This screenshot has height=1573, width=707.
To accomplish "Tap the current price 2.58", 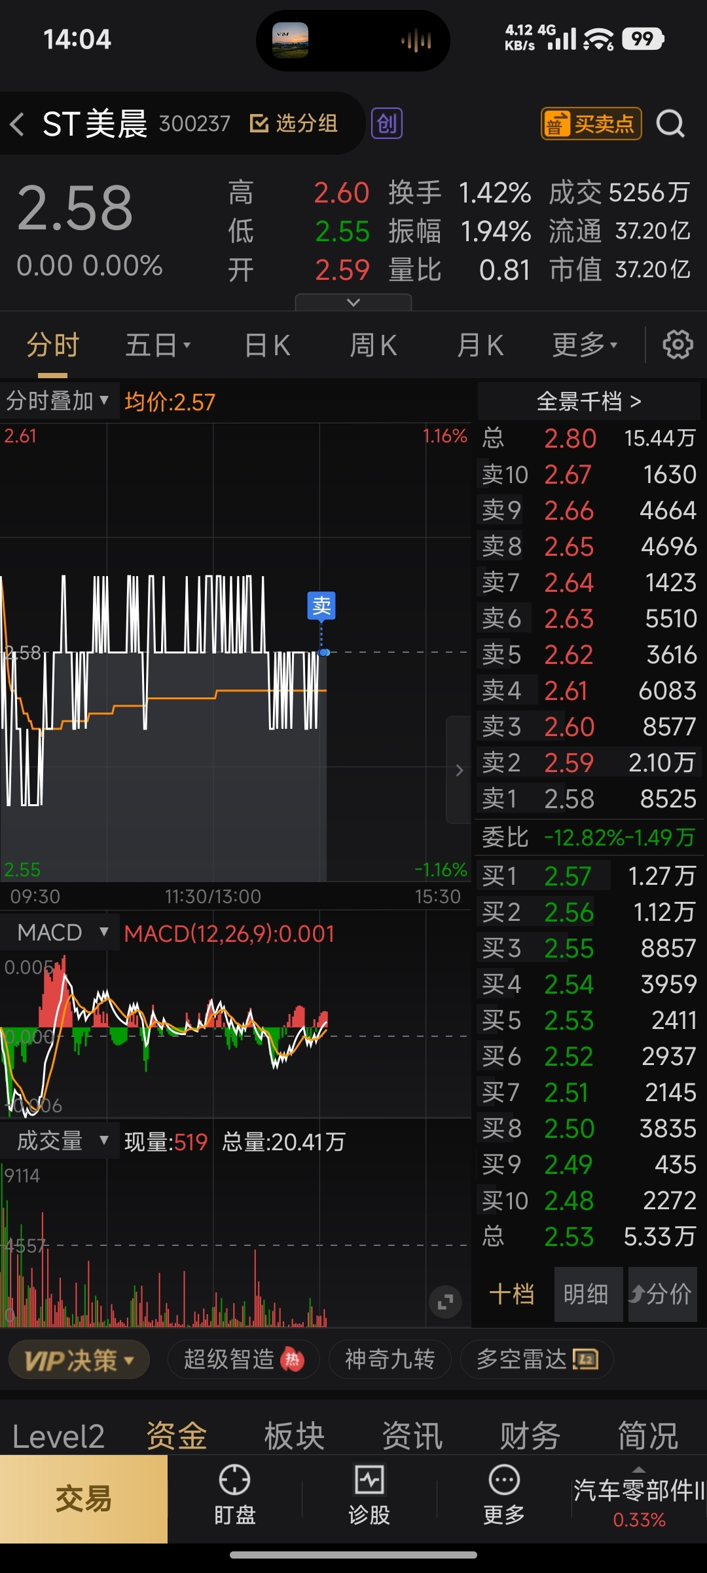I will coord(75,208).
